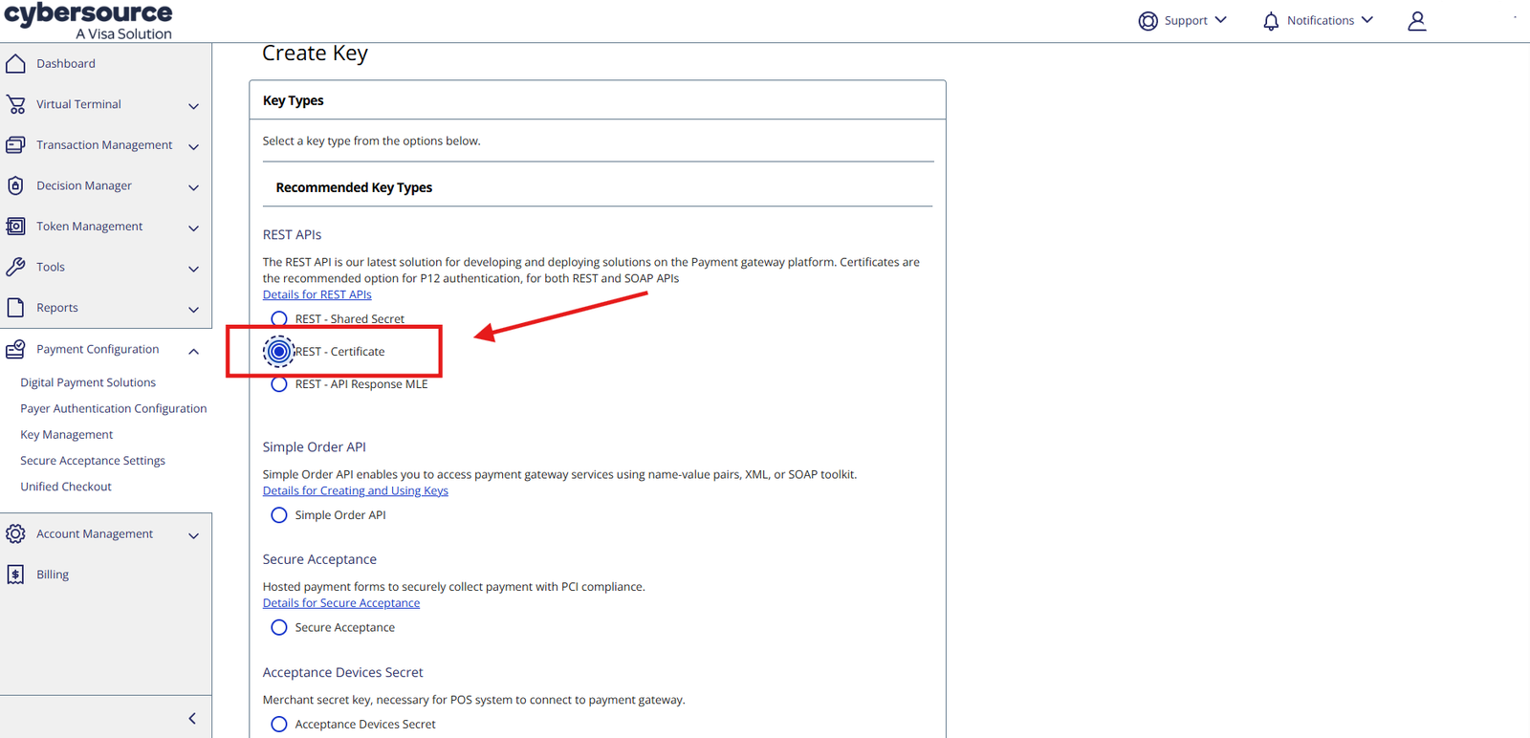Click the Create Key page heading
Viewport: 1530px width, 738px height.
coord(315,54)
